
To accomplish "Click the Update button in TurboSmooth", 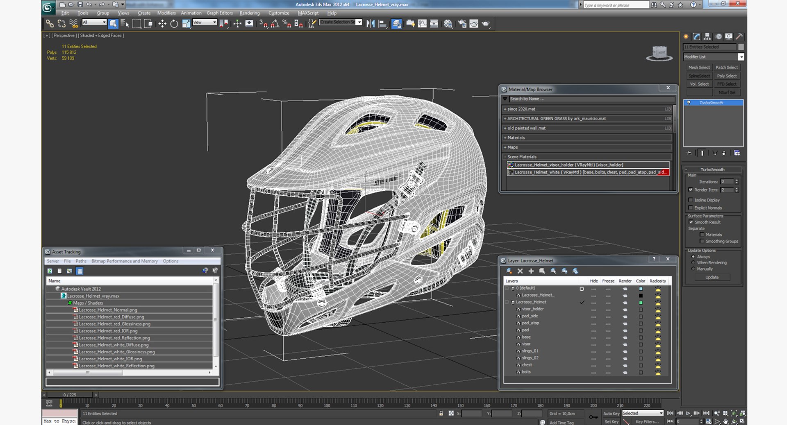I will pos(712,277).
